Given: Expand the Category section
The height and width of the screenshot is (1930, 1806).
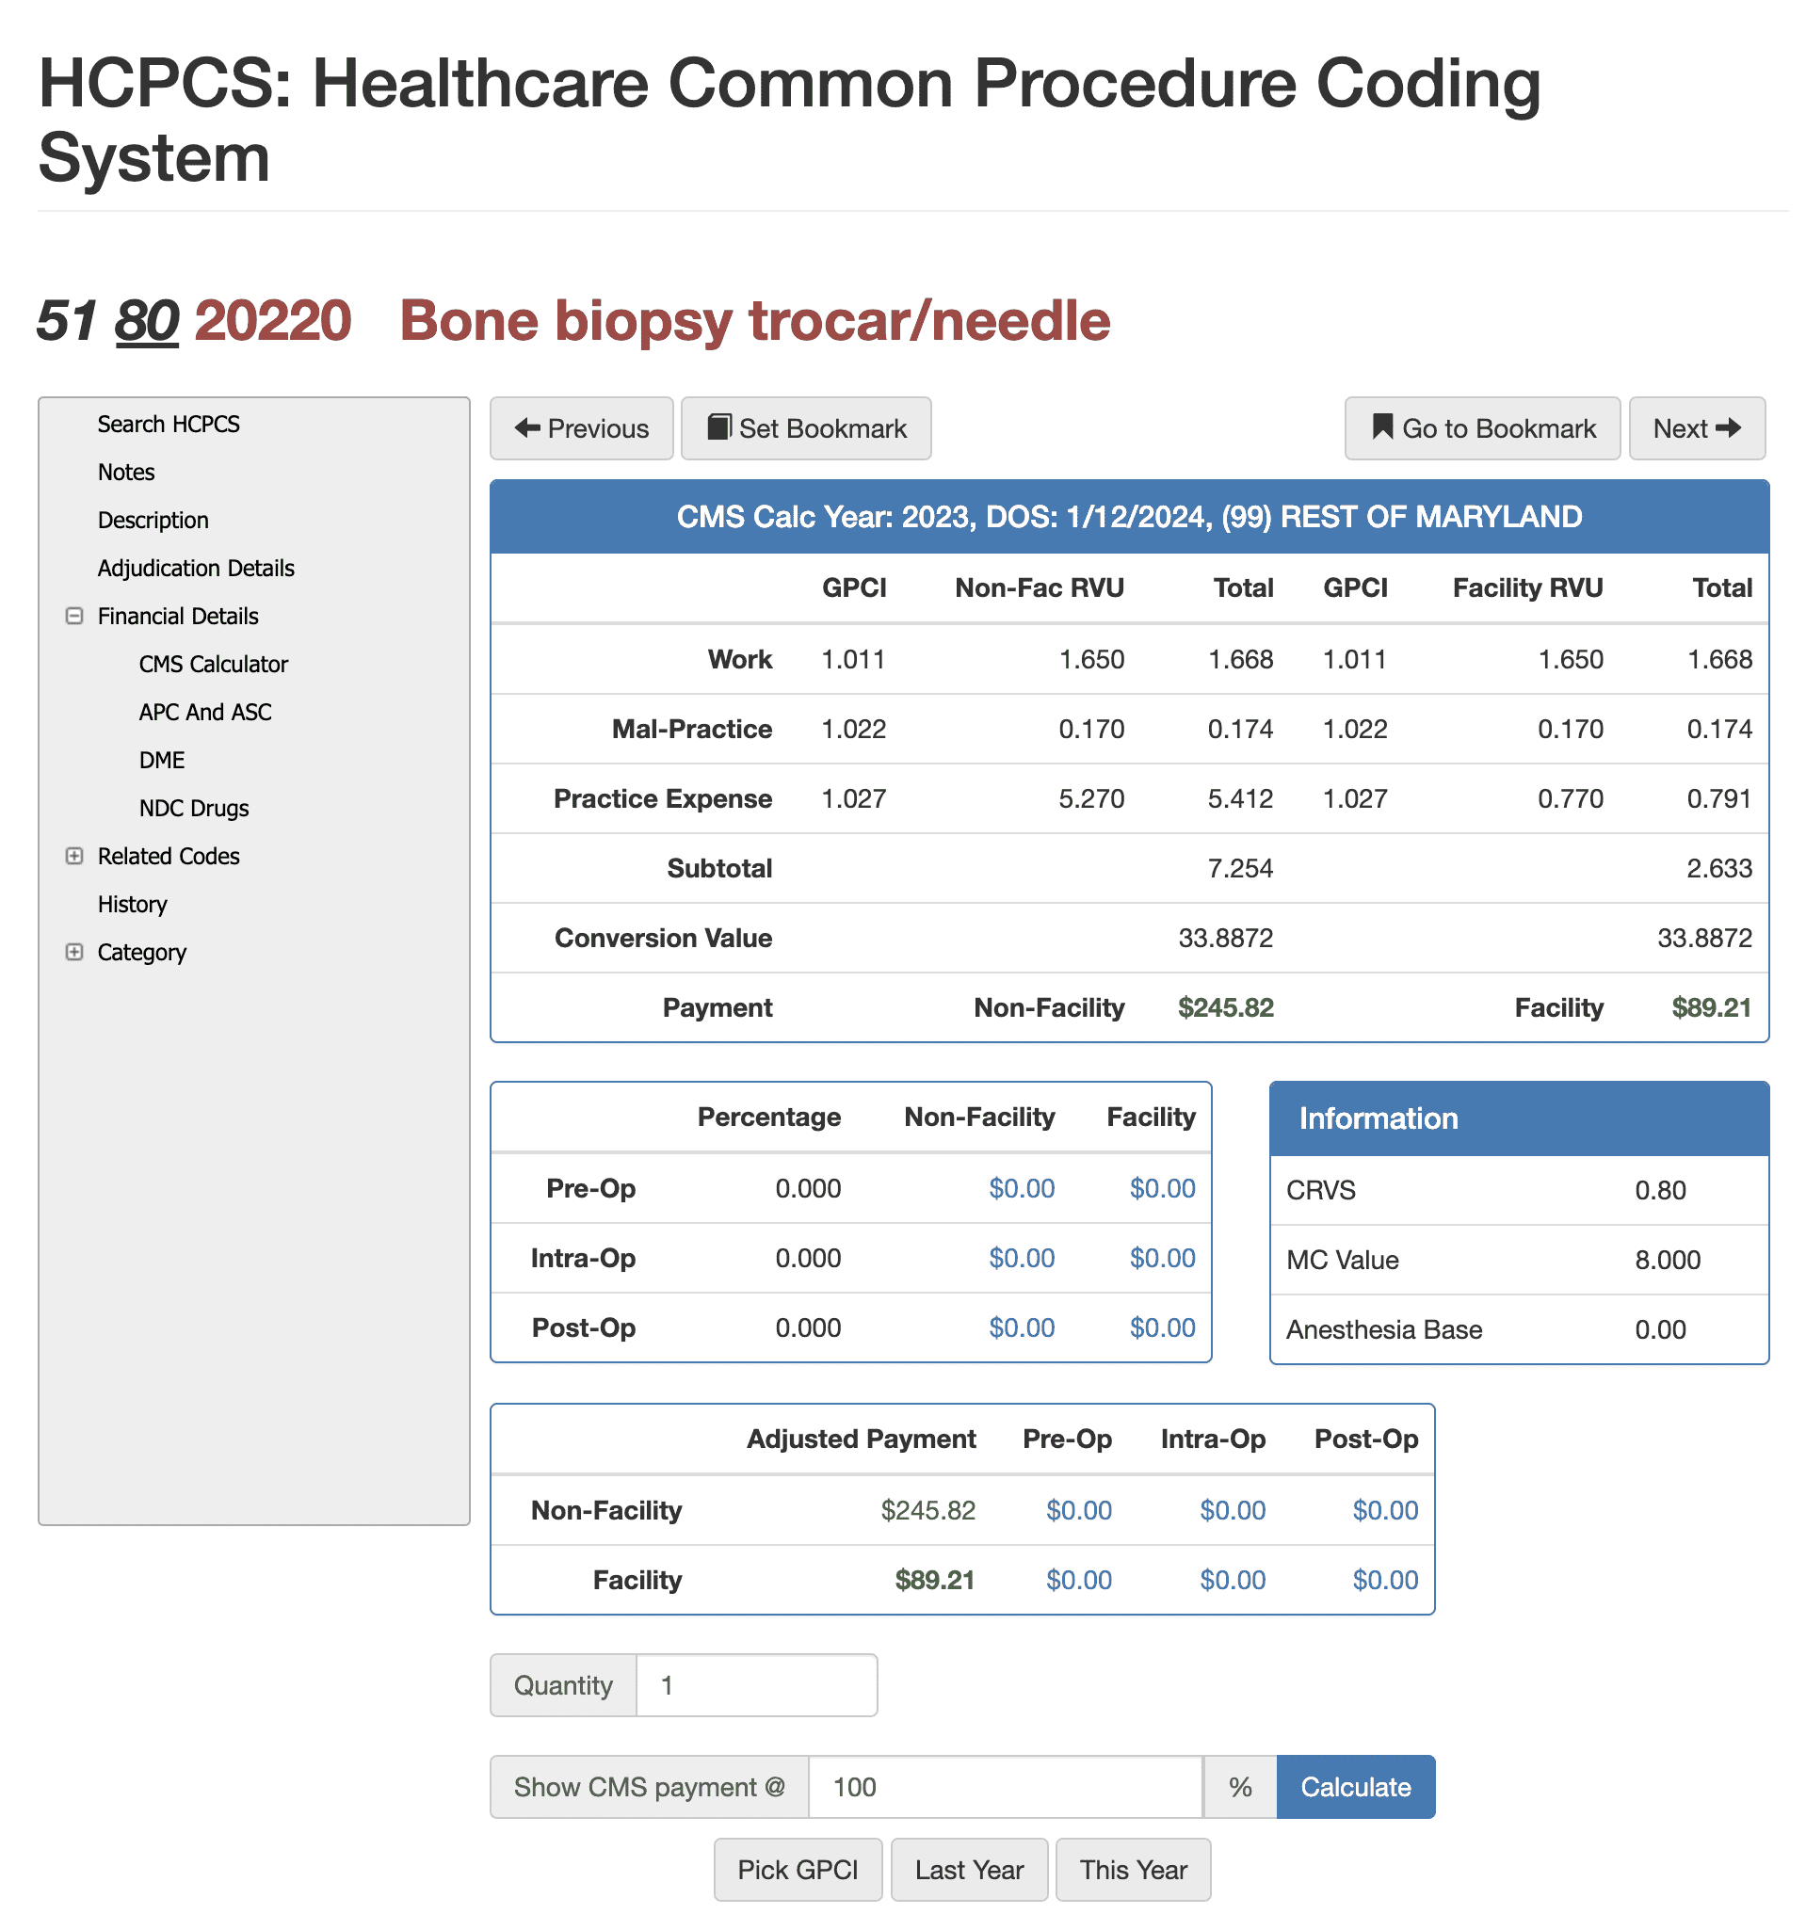Looking at the screenshot, I should pyautogui.click(x=74, y=953).
